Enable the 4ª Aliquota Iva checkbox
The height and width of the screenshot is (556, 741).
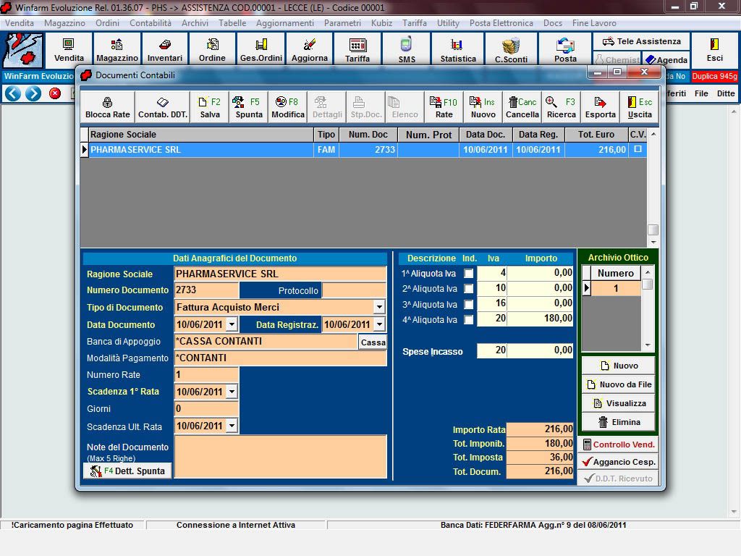pyautogui.click(x=469, y=319)
